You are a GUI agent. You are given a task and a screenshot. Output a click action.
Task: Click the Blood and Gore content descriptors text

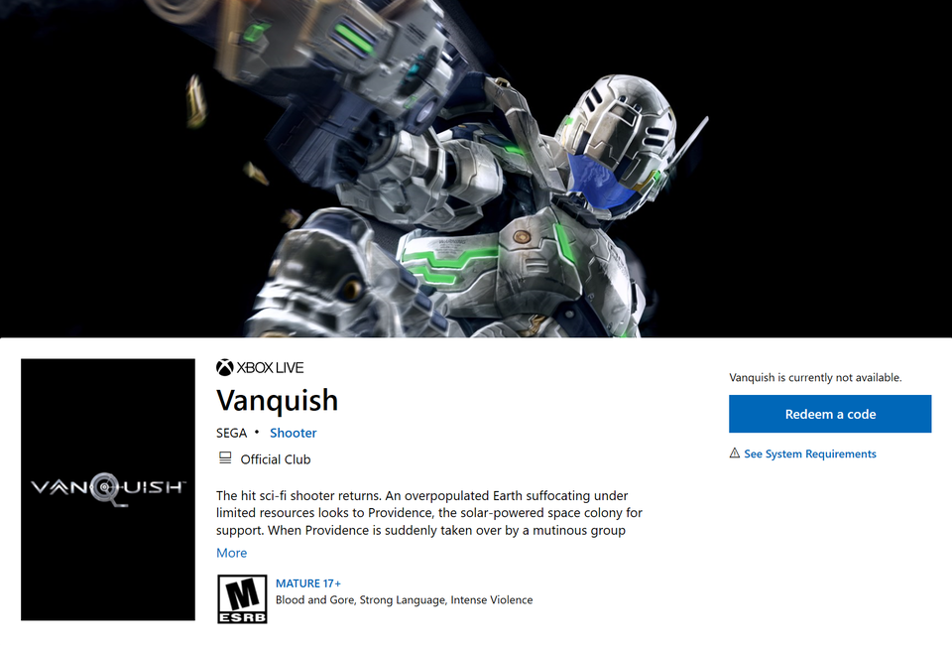(x=405, y=600)
